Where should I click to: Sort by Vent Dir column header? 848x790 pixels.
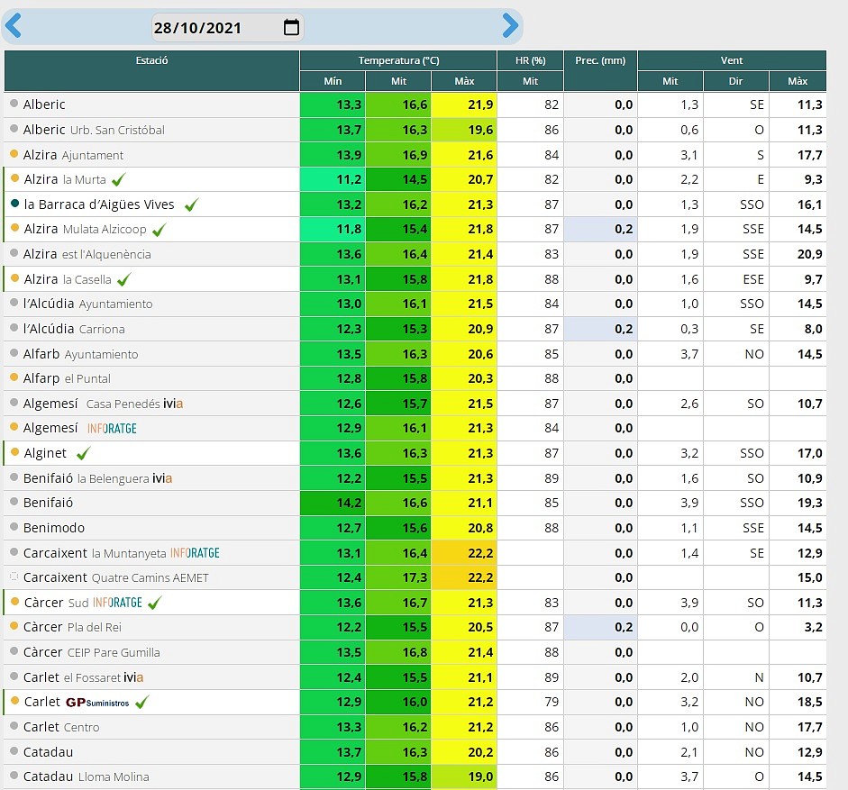point(735,81)
